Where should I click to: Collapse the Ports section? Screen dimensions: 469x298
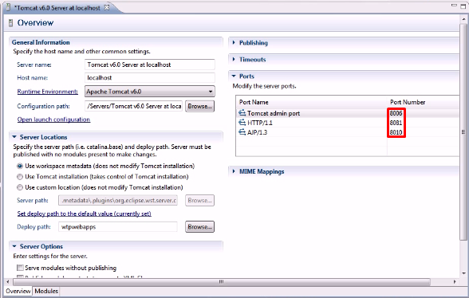pyautogui.click(x=234, y=76)
